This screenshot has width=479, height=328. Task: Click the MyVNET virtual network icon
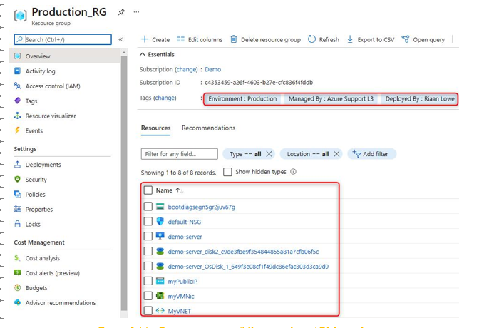click(x=160, y=311)
